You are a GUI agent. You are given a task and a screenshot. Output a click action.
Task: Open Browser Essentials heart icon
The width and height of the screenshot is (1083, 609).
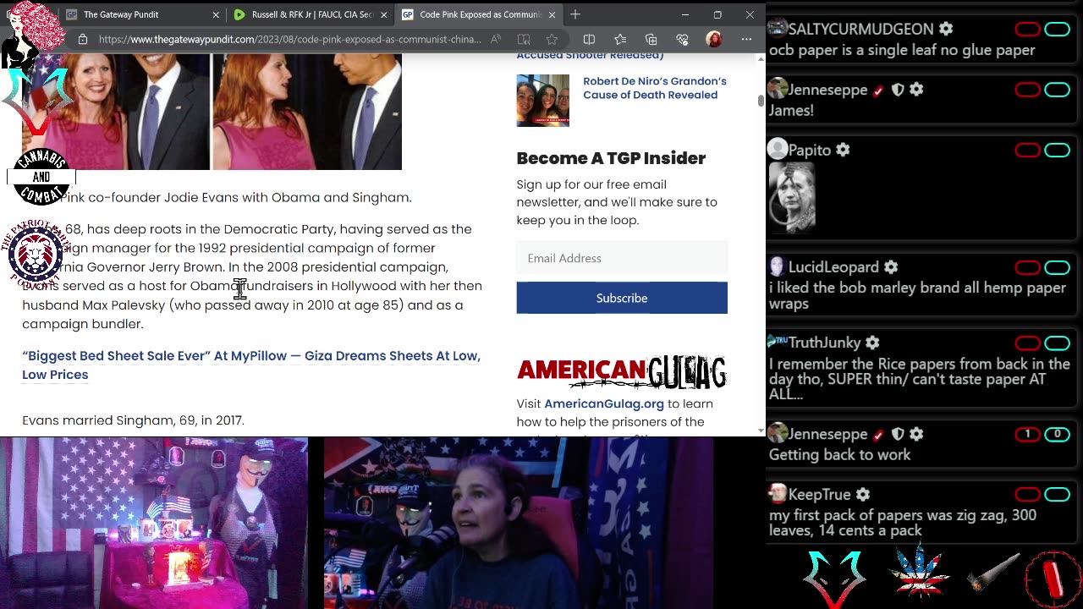(x=682, y=39)
